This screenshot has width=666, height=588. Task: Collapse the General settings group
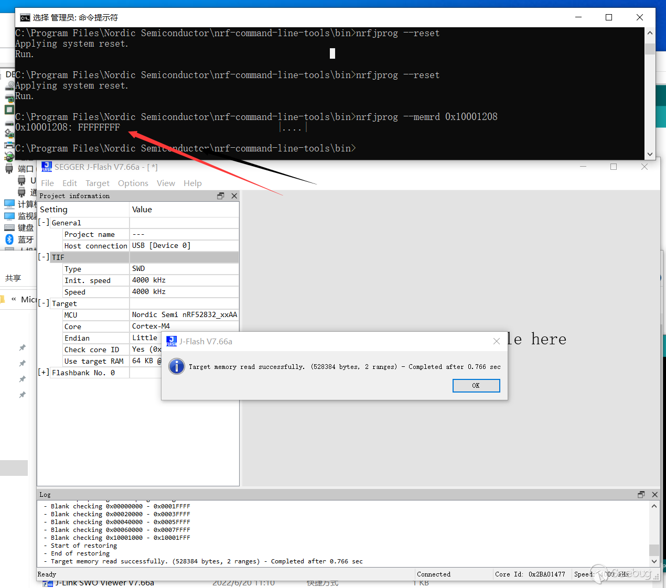[44, 222]
